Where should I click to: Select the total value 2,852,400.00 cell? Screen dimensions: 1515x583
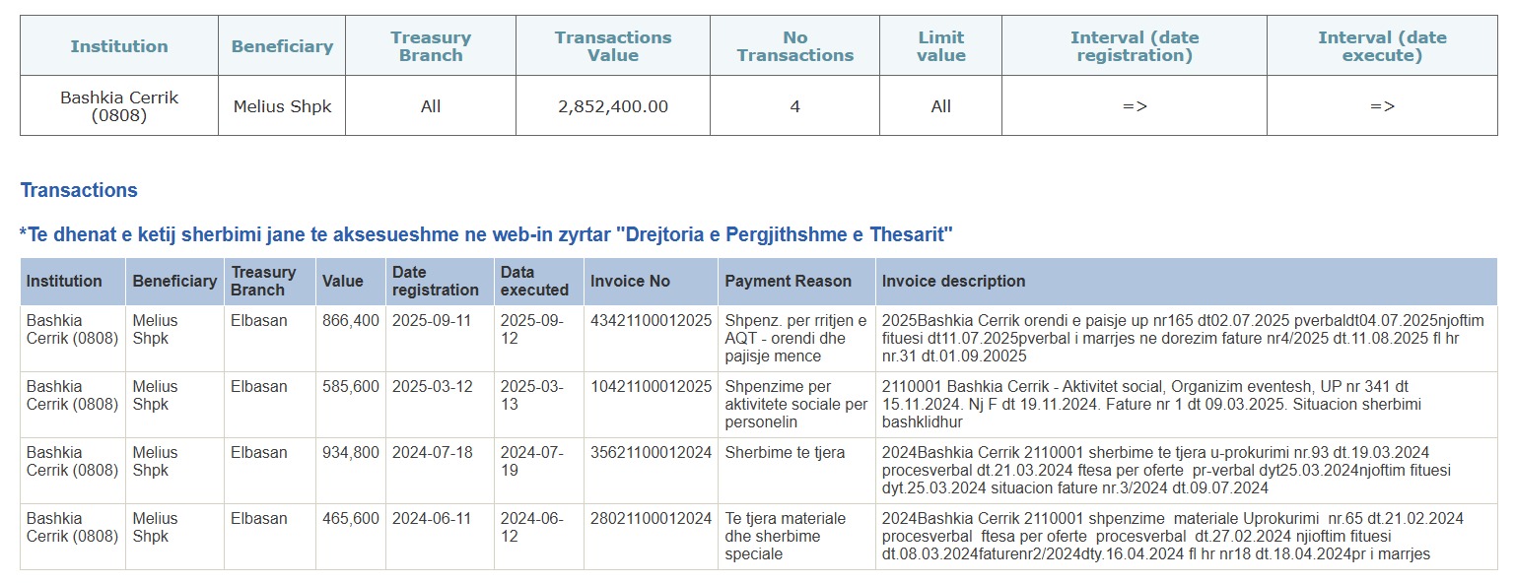(612, 106)
